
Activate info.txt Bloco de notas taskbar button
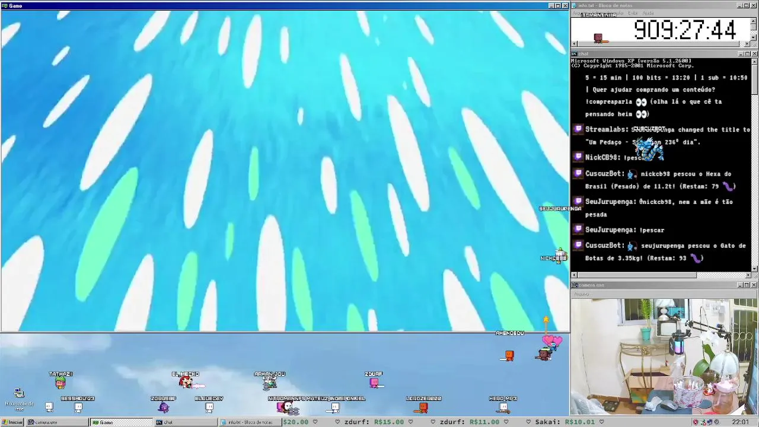point(250,422)
